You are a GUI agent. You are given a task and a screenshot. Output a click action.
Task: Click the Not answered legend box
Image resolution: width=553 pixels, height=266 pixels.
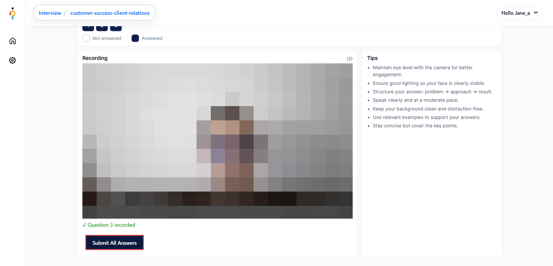[86, 38]
